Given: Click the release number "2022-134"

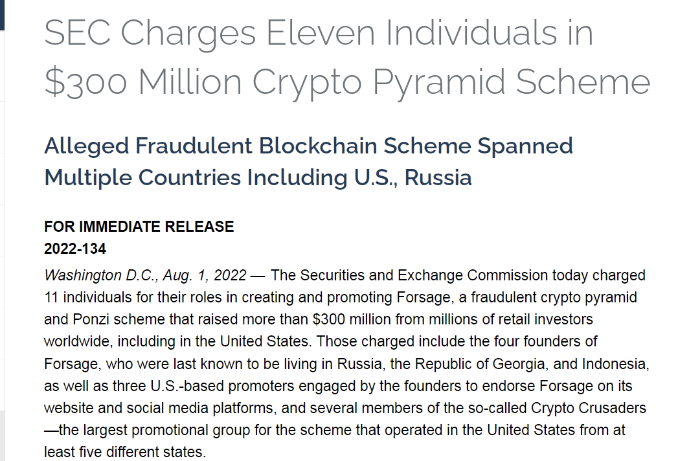Looking at the screenshot, I should pos(75,249).
